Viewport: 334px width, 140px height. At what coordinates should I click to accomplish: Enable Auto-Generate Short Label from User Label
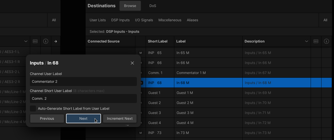33,108
